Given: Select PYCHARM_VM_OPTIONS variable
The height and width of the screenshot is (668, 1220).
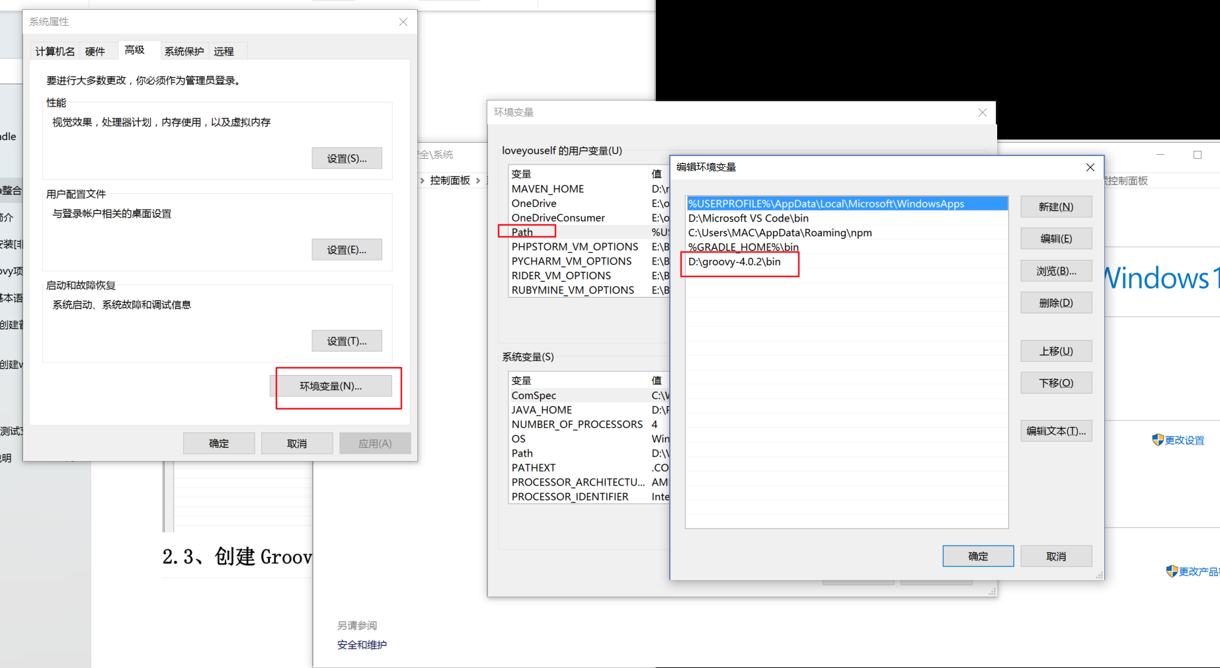Looking at the screenshot, I should point(589,261).
